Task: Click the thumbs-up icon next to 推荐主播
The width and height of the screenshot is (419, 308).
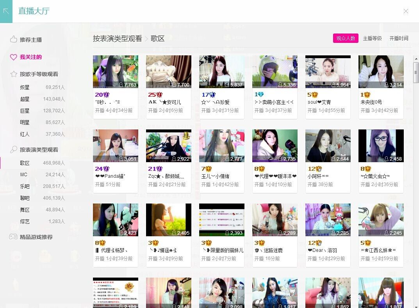Action: coord(13,39)
